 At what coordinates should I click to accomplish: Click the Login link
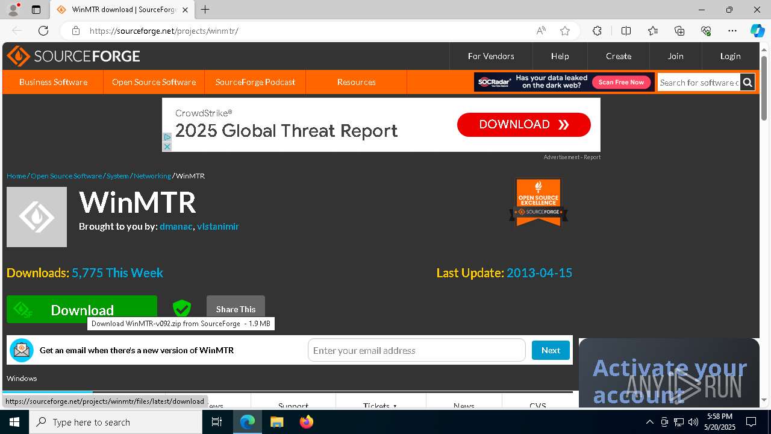[730, 56]
